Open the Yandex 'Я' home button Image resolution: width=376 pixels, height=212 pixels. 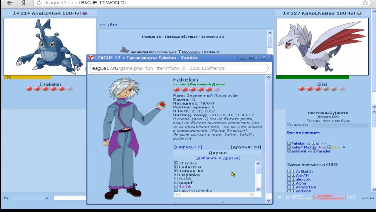(24, 3)
